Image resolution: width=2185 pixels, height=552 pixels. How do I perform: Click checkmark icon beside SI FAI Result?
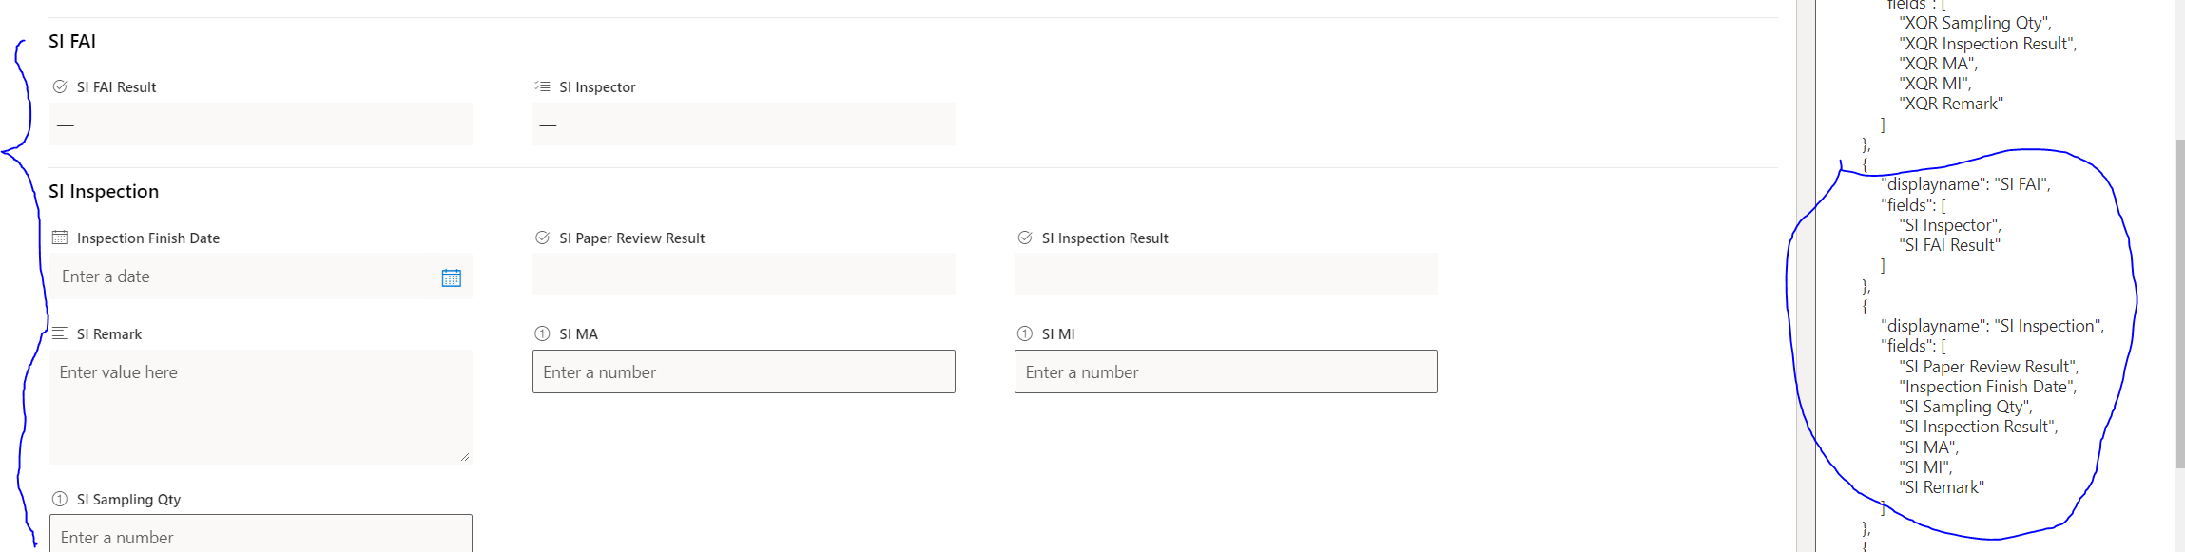(x=61, y=86)
